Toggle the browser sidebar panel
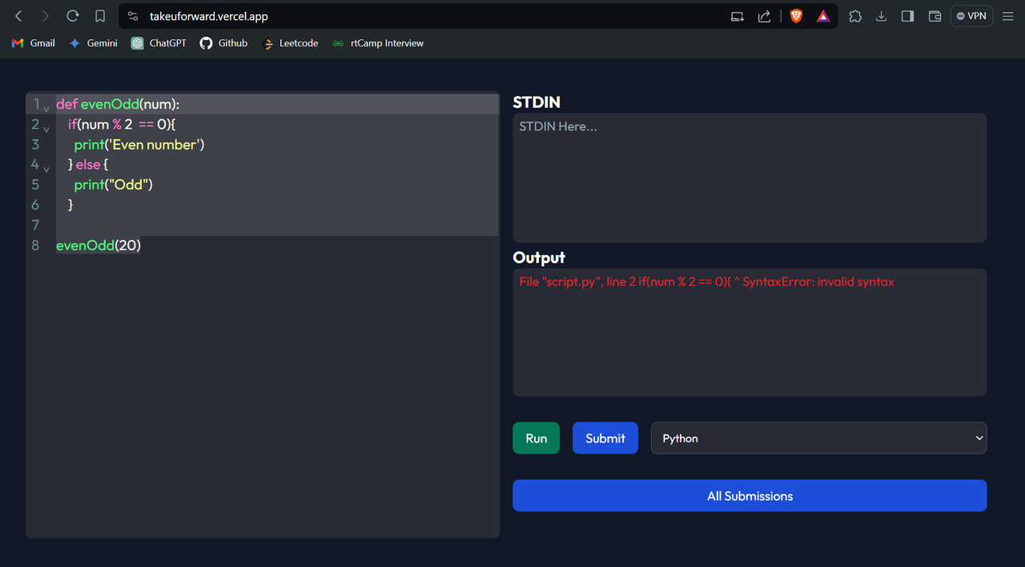The width and height of the screenshot is (1025, 567). click(908, 16)
